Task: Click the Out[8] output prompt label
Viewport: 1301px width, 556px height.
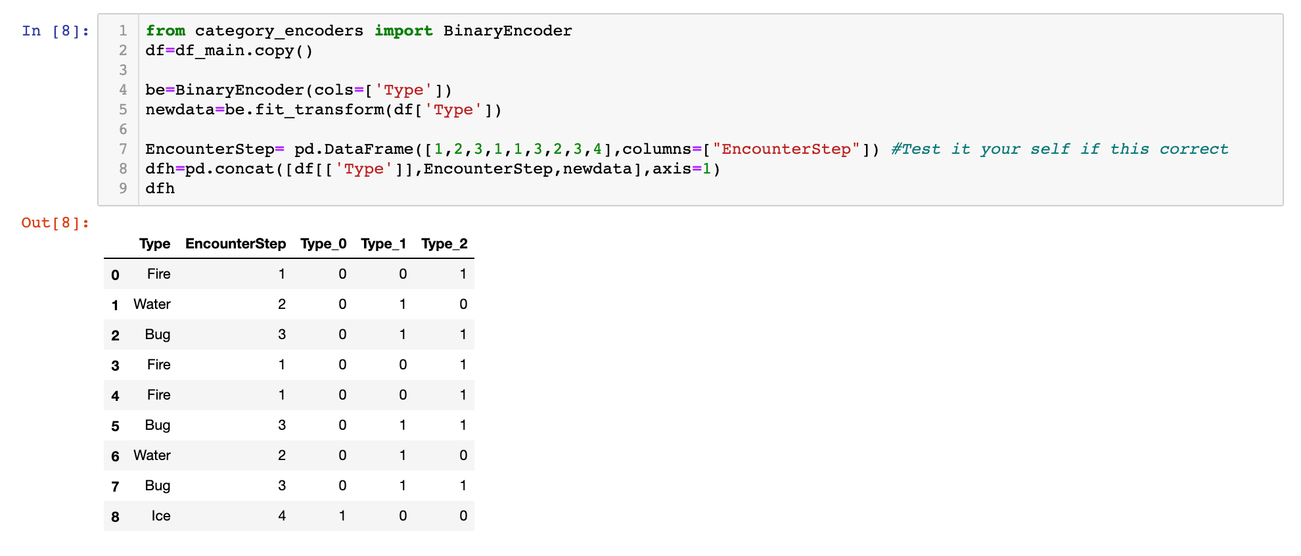Action: click(55, 223)
